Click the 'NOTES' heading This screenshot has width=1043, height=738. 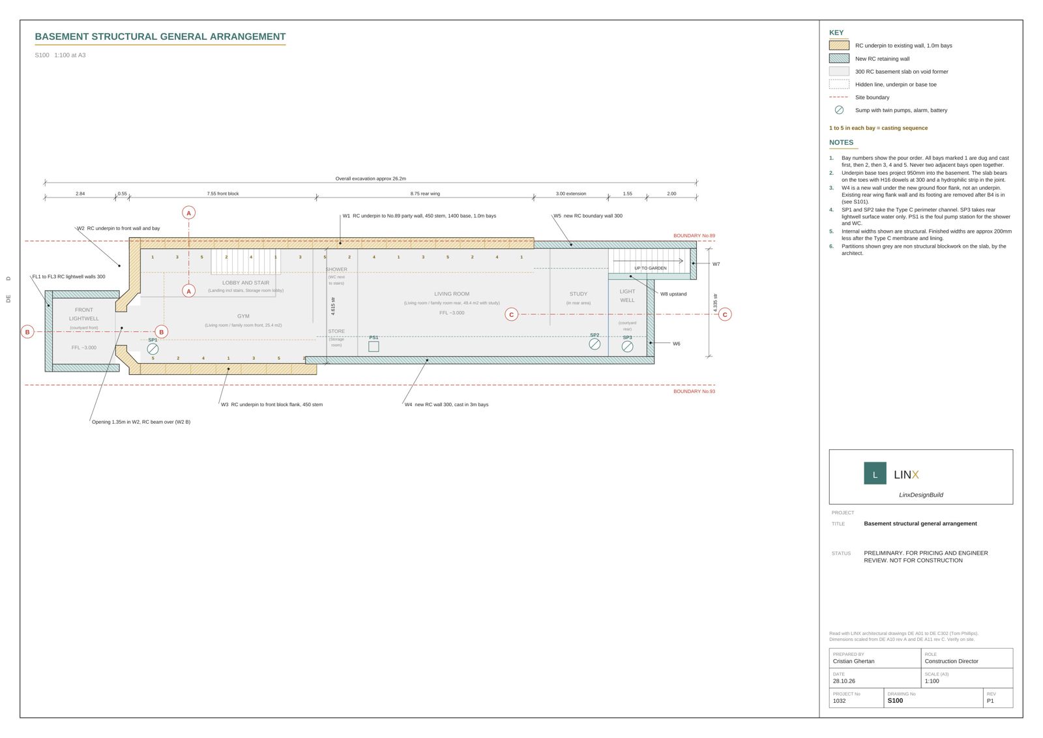pos(841,142)
